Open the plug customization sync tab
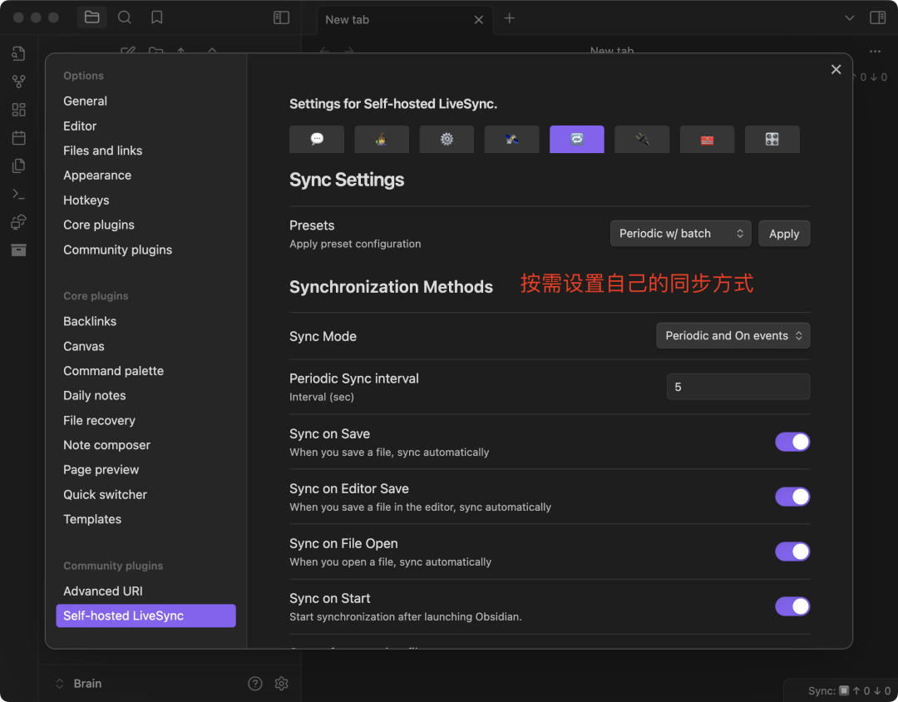 point(642,139)
